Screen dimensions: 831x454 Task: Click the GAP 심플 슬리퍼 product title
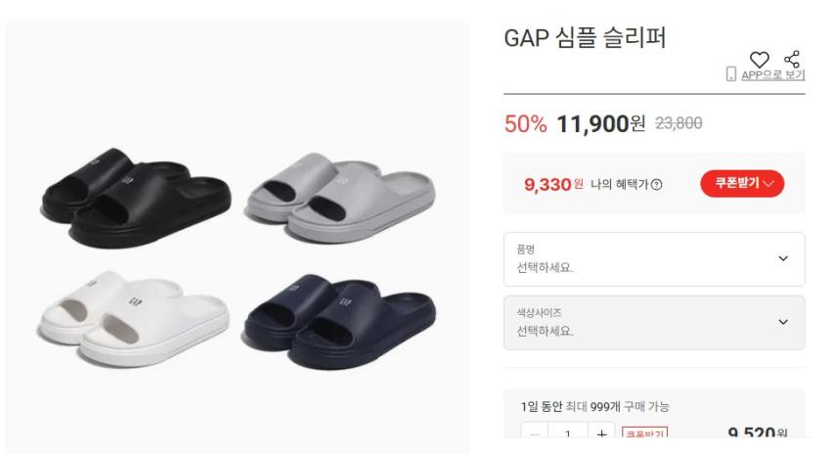click(x=585, y=37)
